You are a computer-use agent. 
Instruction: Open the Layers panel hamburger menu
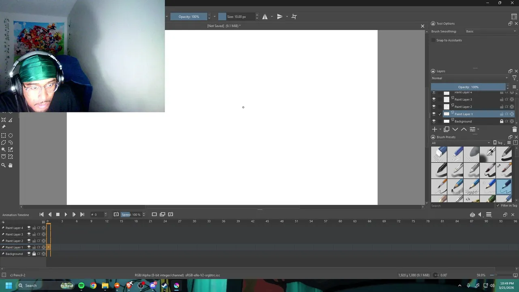[515, 87]
